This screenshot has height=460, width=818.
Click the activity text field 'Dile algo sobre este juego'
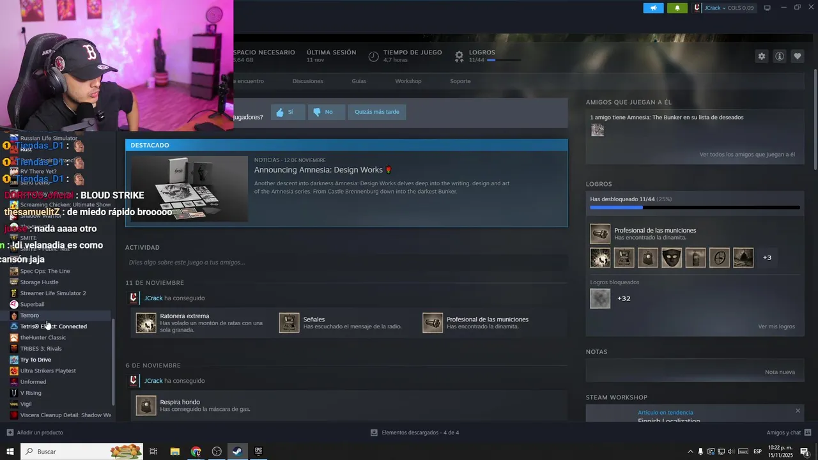346,262
